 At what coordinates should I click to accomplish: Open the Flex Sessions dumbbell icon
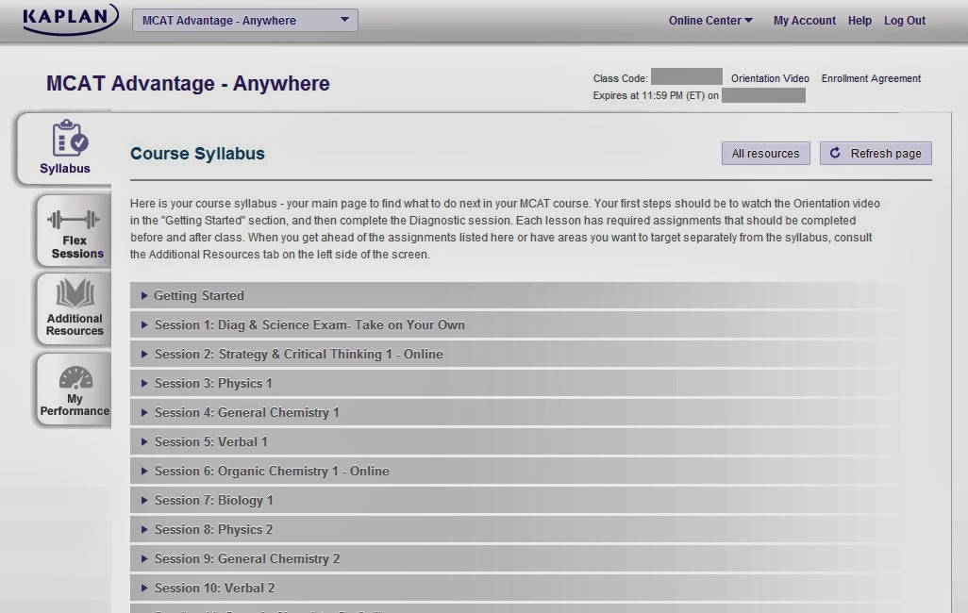74,219
